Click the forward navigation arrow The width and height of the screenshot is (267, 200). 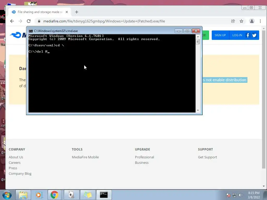[x=20, y=21]
